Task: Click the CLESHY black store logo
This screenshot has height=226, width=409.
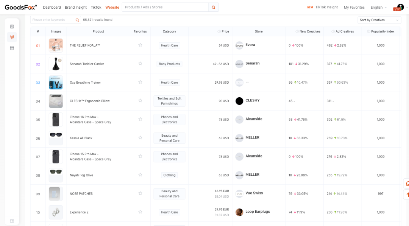Action: (239, 101)
